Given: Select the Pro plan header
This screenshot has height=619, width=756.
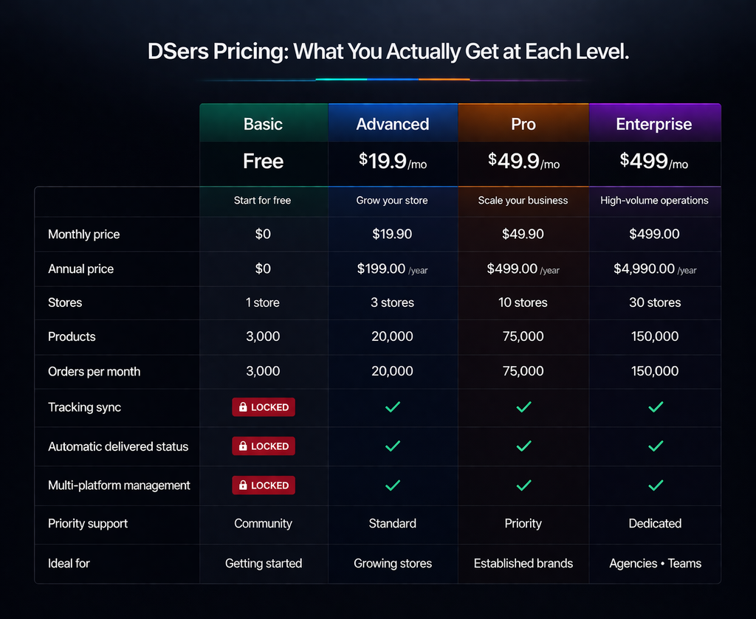Looking at the screenshot, I should (x=523, y=124).
